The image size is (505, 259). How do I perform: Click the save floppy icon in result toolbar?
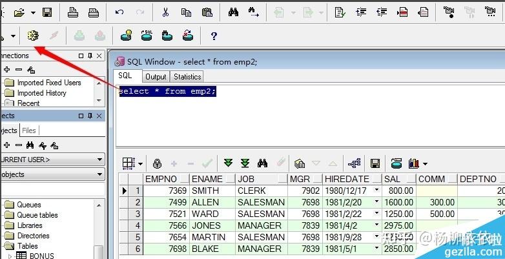point(375,163)
